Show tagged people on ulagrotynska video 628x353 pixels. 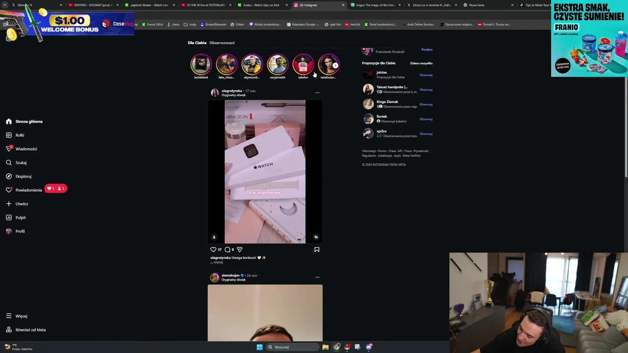(214, 237)
